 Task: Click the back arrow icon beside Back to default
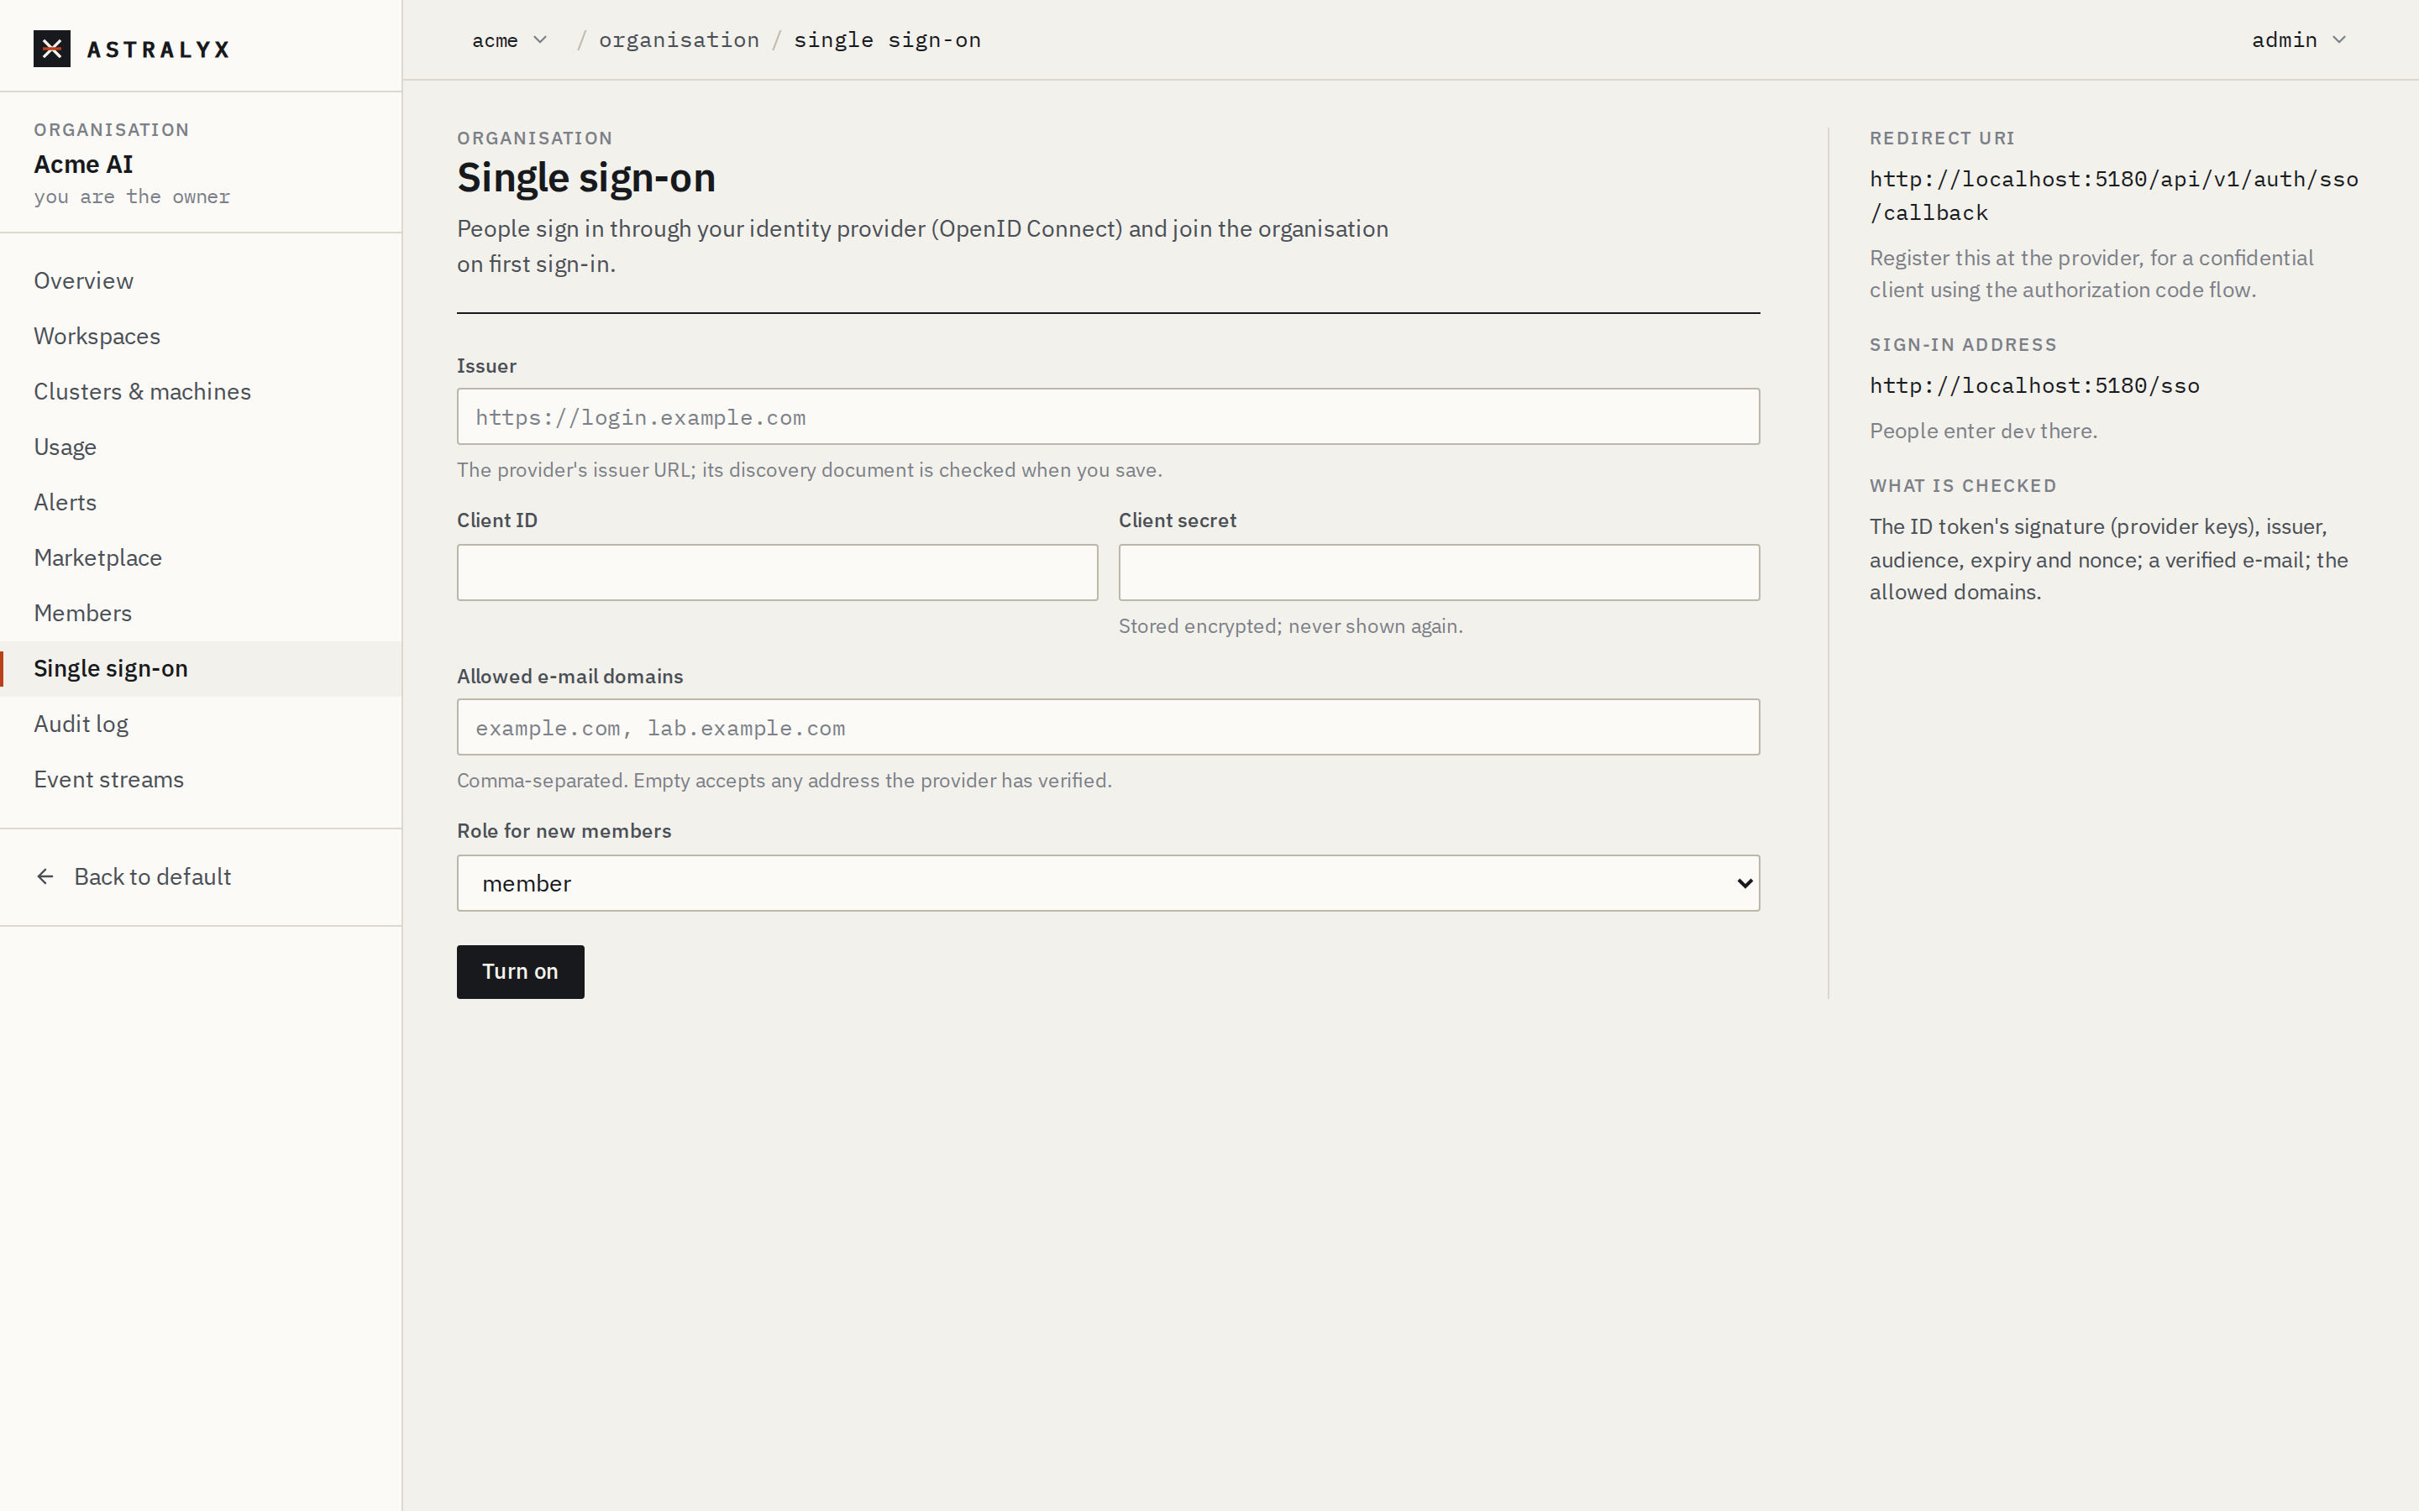coord(45,876)
